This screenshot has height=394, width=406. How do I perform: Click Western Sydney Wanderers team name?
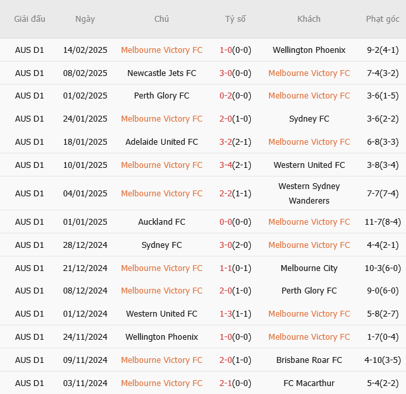(x=309, y=194)
